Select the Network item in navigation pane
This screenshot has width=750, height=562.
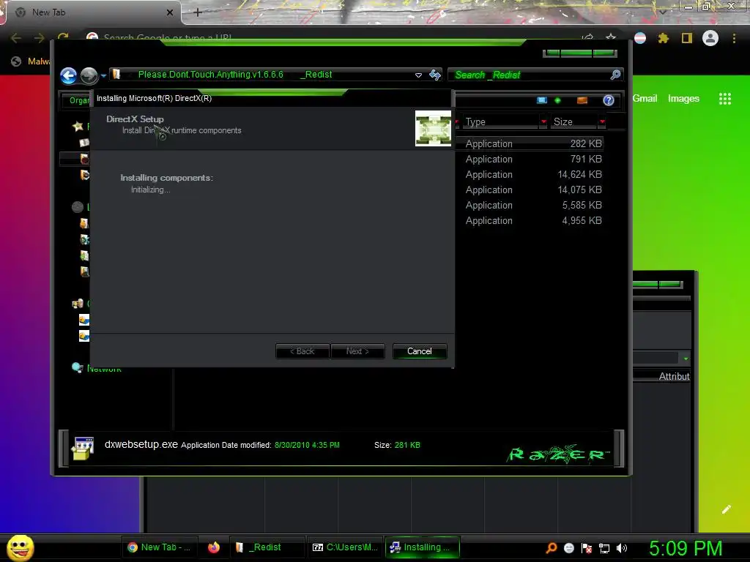[104, 369]
